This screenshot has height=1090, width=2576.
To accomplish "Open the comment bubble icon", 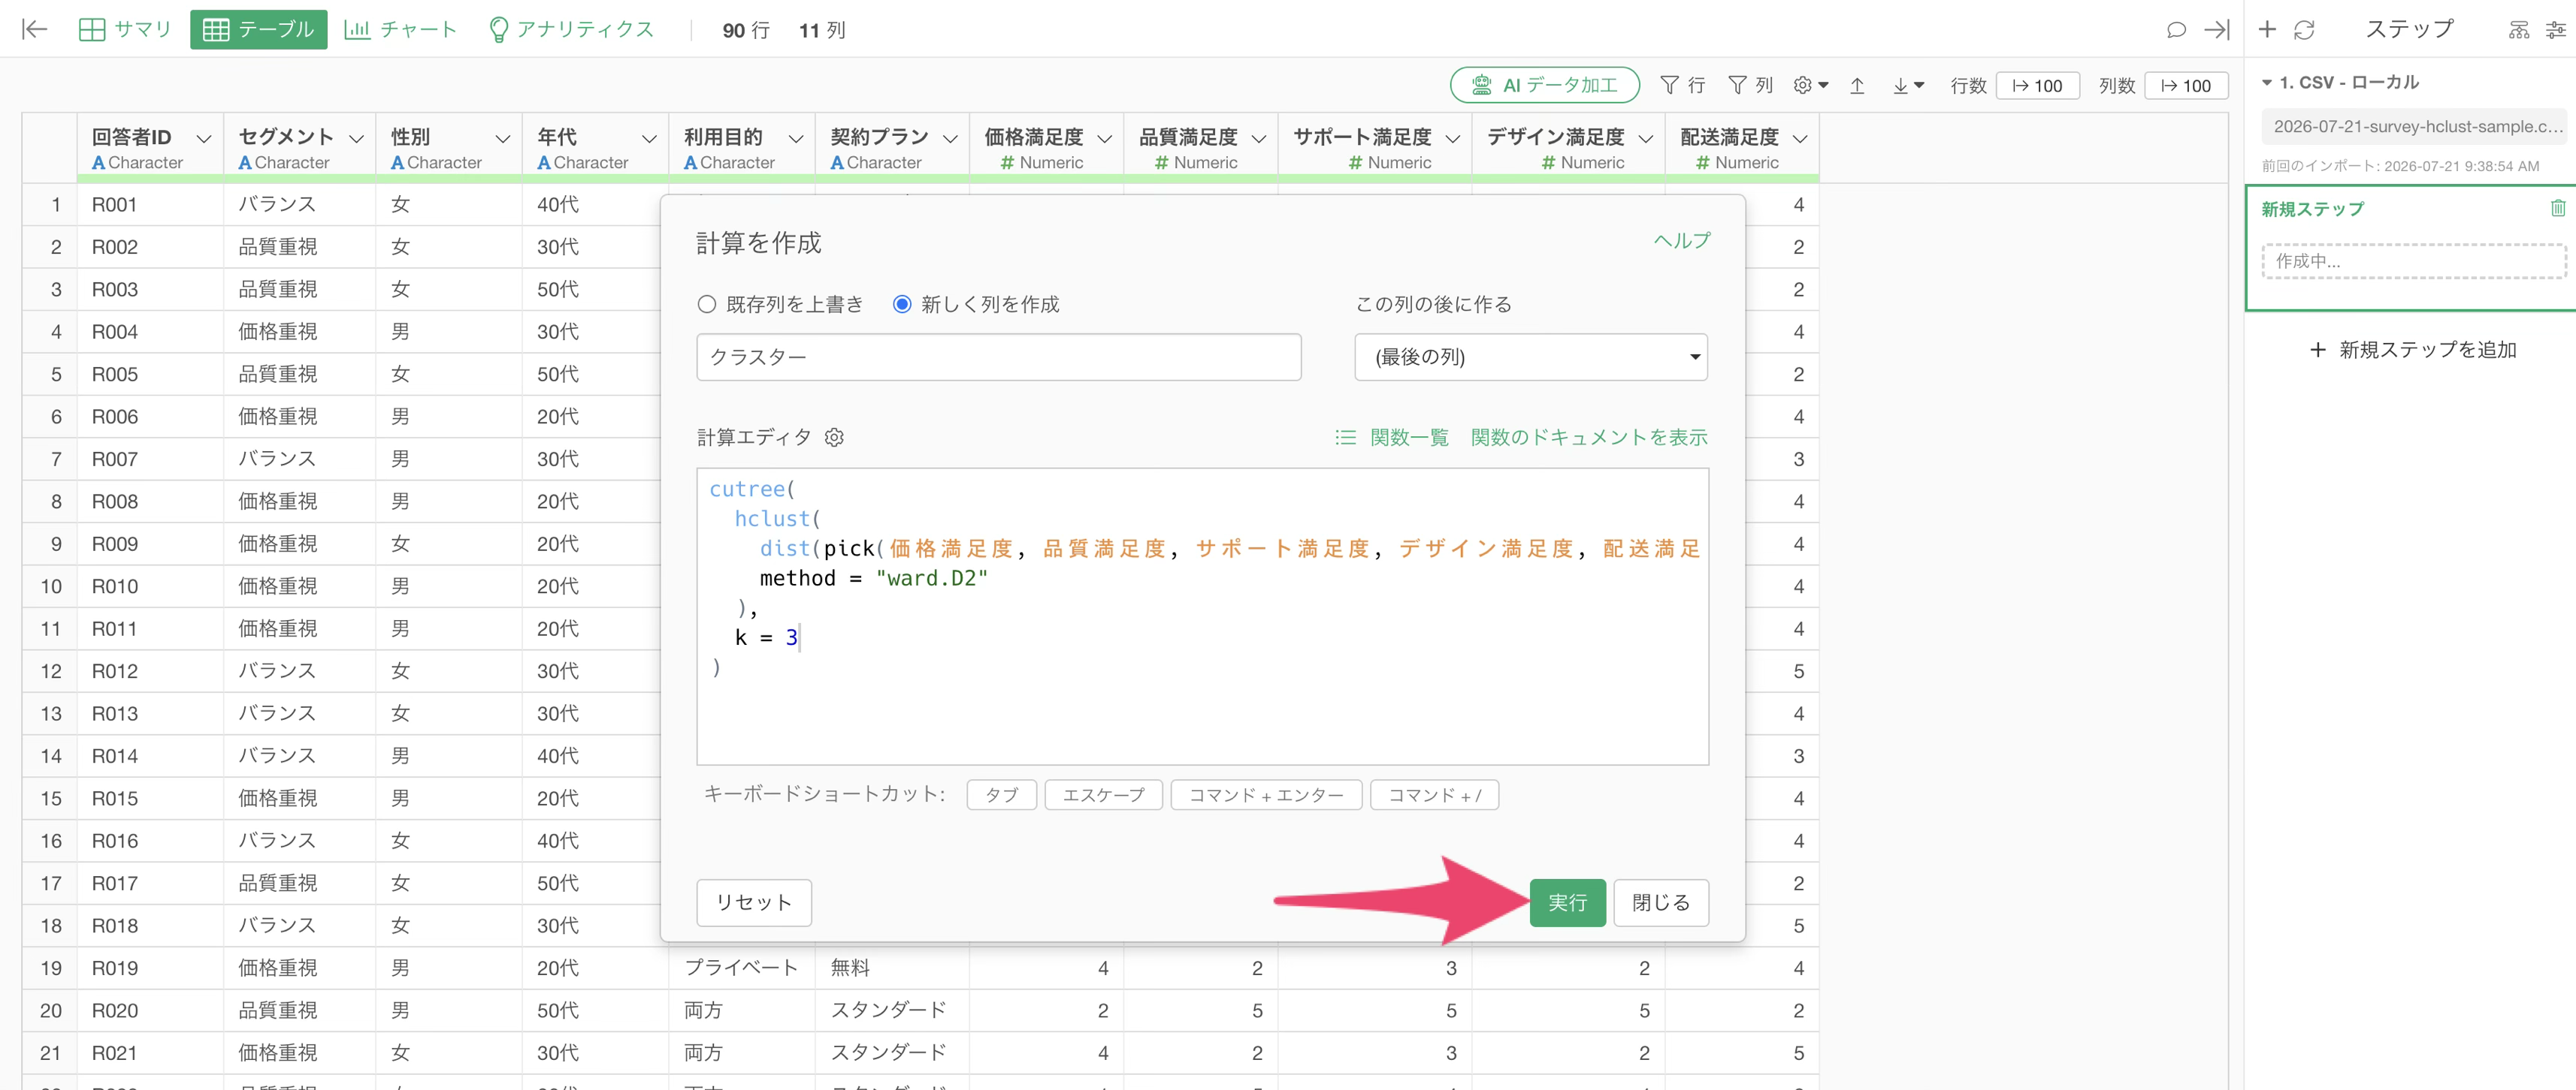I will (x=2175, y=30).
